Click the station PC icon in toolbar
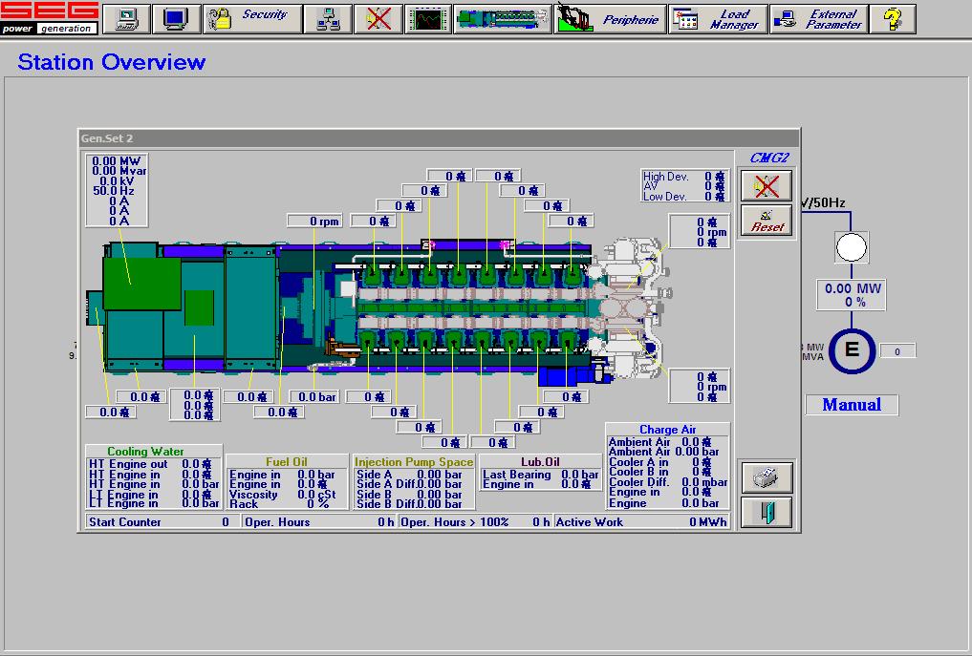Viewport: 972px width, 656px height. pyautogui.click(x=126, y=19)
